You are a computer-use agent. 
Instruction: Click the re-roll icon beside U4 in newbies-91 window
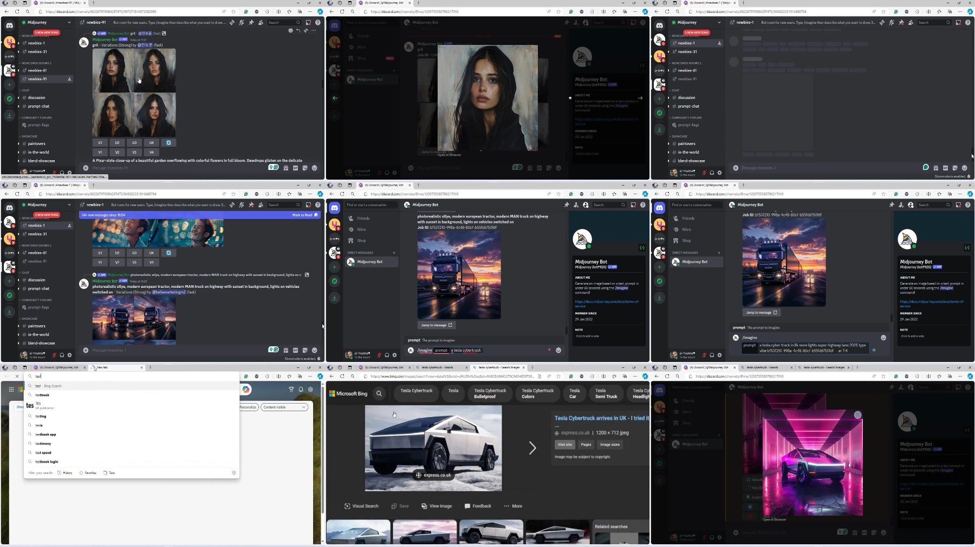click(x=168, y=143)
